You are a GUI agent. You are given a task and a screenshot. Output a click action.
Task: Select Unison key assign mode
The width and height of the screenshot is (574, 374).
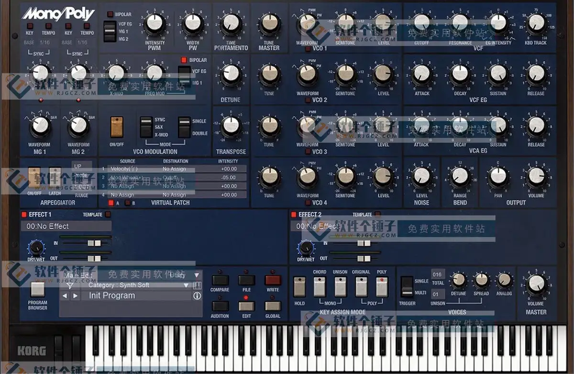click(x=340, y=286)
